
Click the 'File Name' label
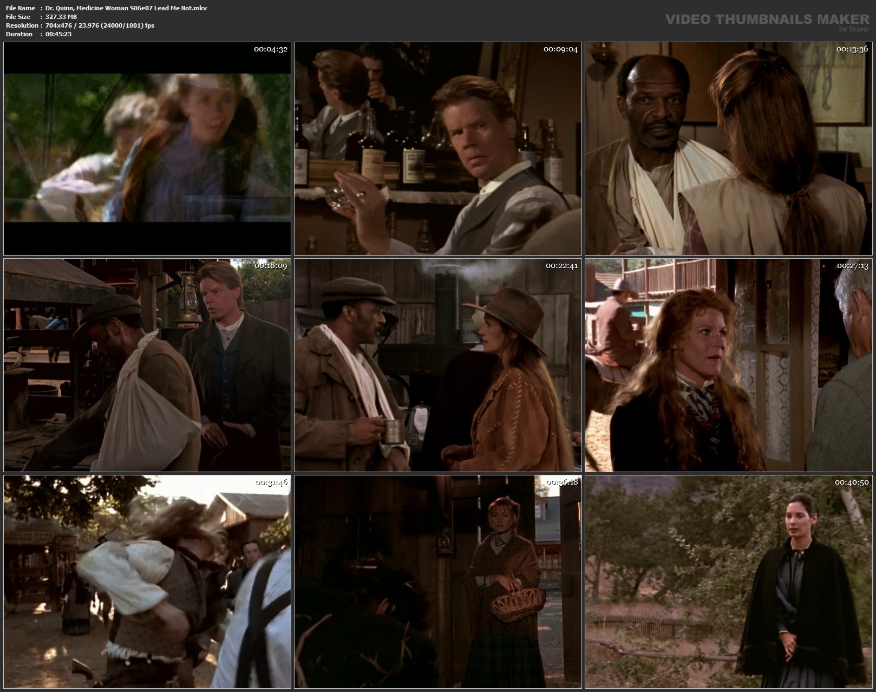click(20, 8)
